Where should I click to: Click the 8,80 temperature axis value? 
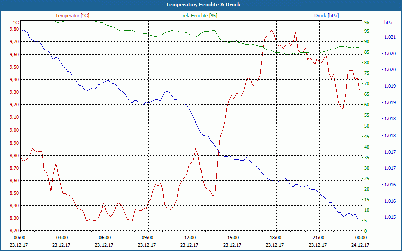click(14, 156)
